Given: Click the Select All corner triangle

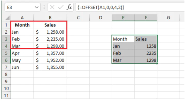Looking at the screenshot, I should 7,18.
